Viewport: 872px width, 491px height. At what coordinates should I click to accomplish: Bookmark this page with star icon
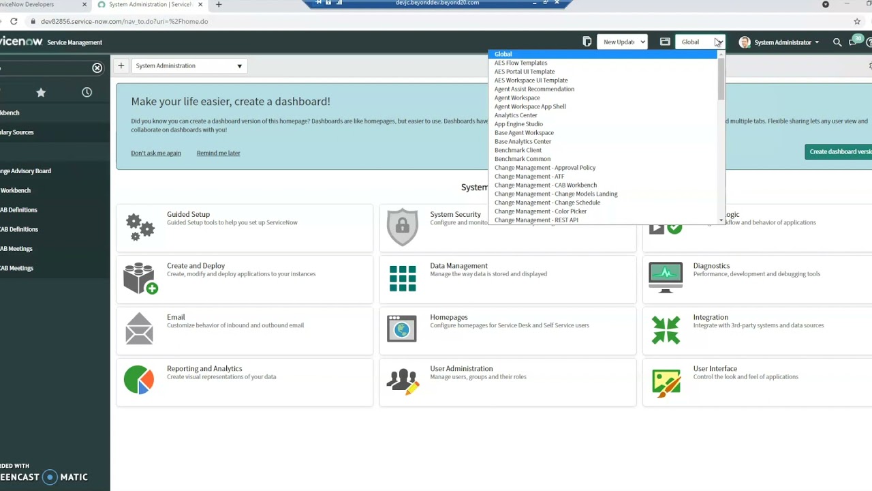(857, 21)
